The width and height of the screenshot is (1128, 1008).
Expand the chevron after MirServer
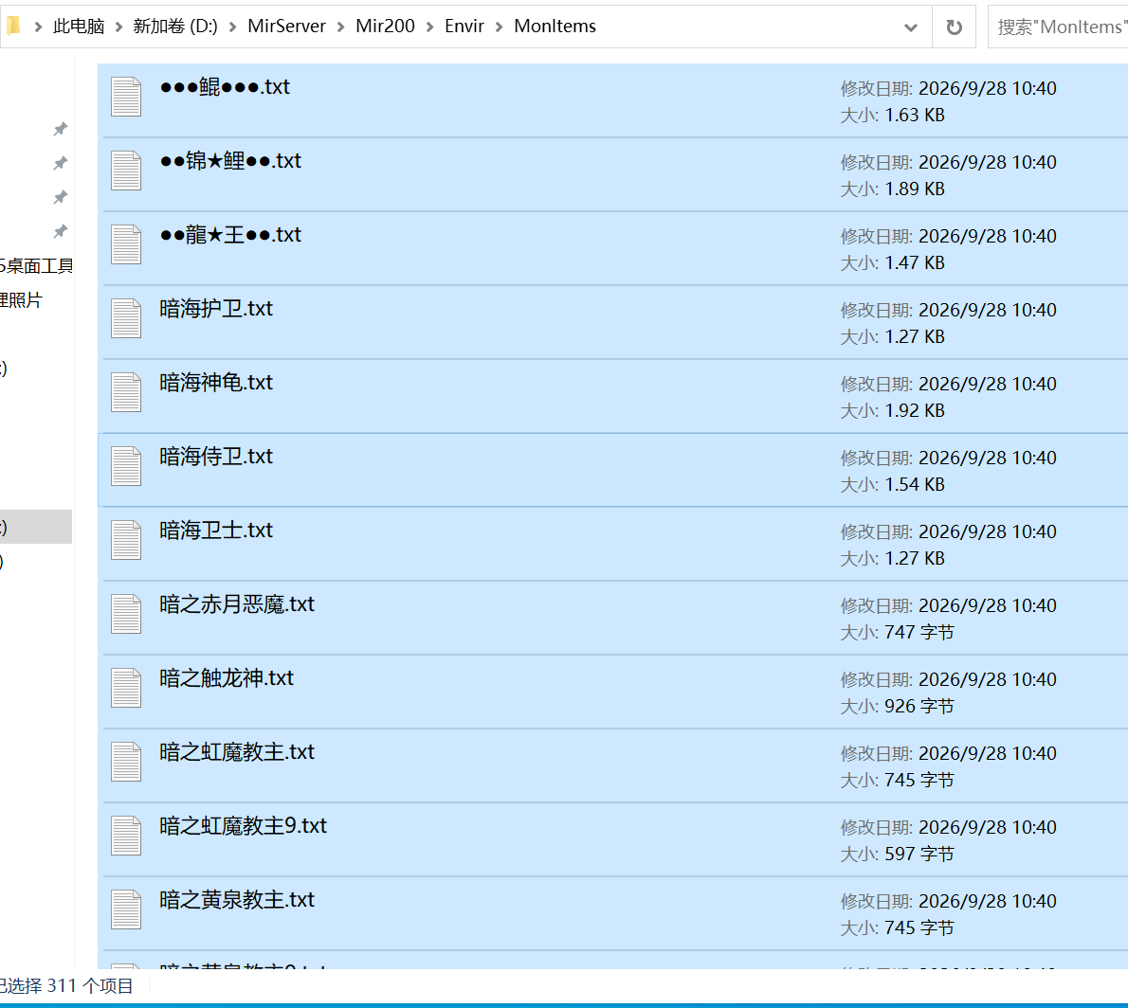[340, 27]
